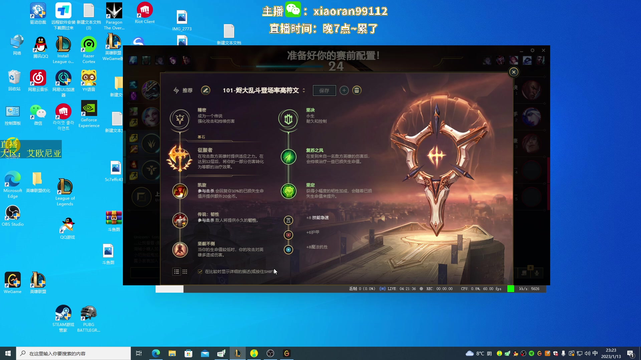This screenshot has width=641, height=360.
Task: Open Microsoft Store from taskbar
Action: pyautogui.click(x=188, y=353)
